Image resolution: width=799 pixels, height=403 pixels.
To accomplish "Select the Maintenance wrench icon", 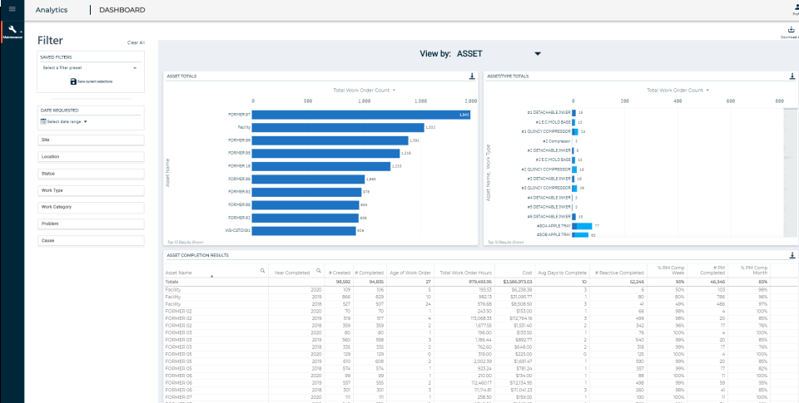I will pyautogui.click(x=12, y=30).
